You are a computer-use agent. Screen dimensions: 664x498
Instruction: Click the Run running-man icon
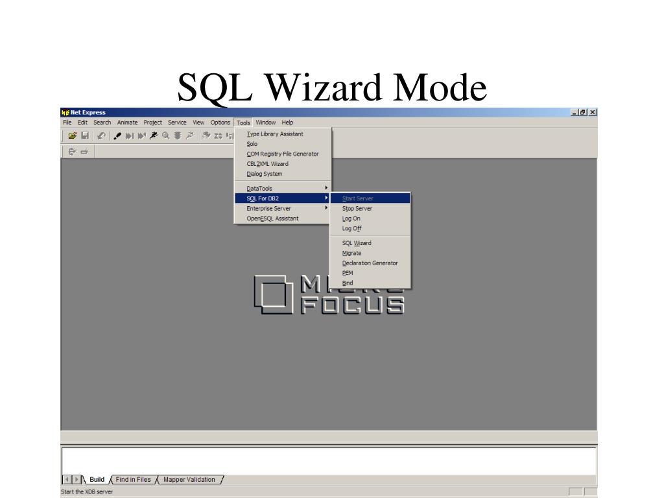click(x=154, y=136)
